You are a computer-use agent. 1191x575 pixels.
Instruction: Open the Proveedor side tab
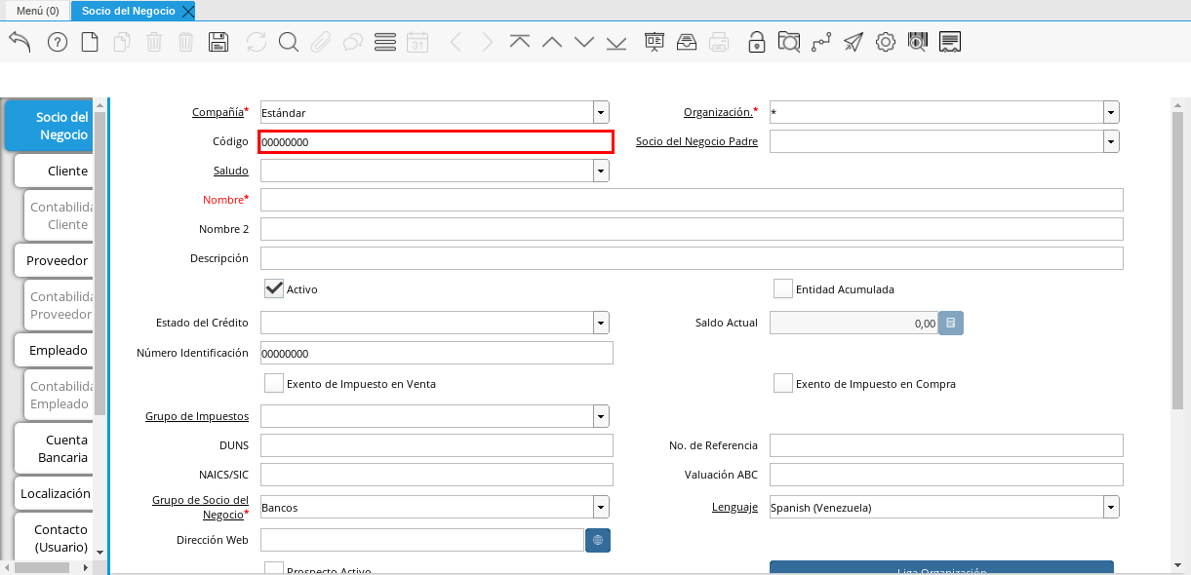coord(57,260)
